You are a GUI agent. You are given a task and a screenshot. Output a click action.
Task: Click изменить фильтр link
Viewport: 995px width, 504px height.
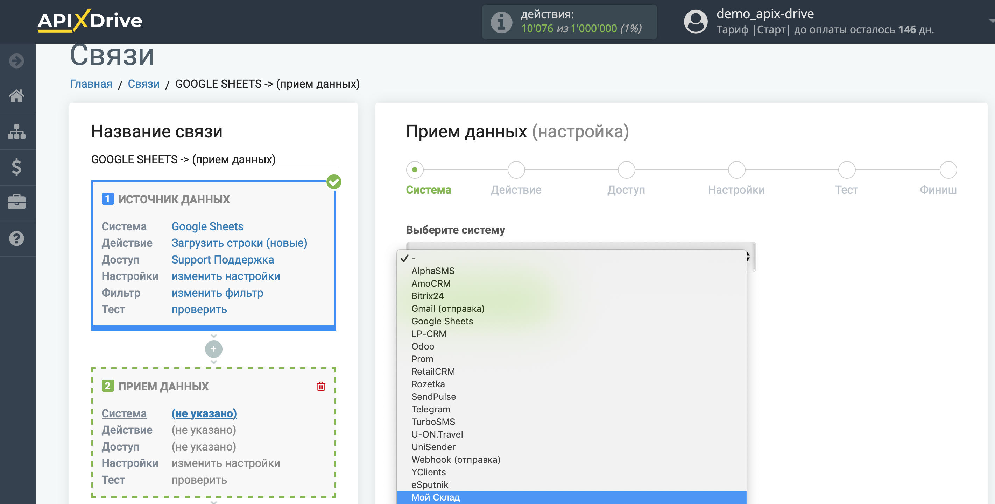click(218, 293)
